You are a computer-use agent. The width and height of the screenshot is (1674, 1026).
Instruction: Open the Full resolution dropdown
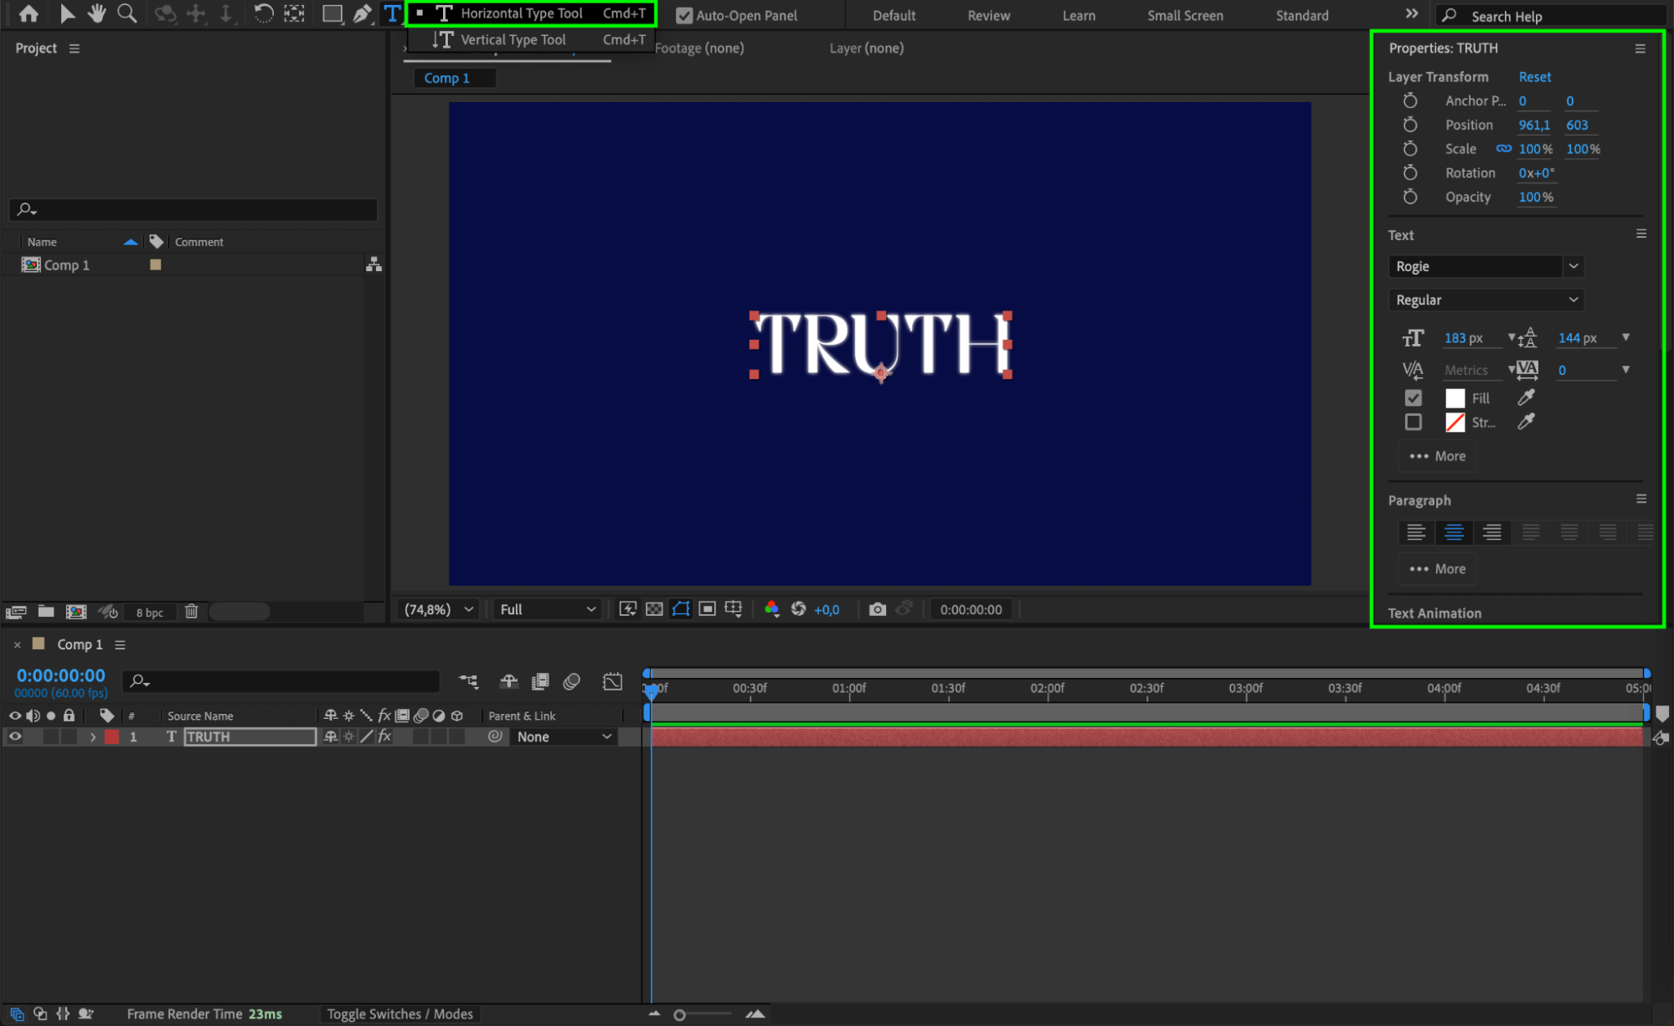(x=547, y=609)
